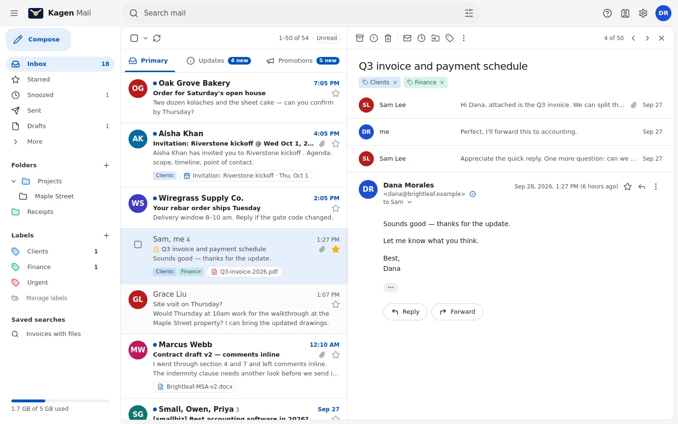Viewport: 678px width, 424px height.
Task: Click the Reply button
Action: (x=405, y=312)
